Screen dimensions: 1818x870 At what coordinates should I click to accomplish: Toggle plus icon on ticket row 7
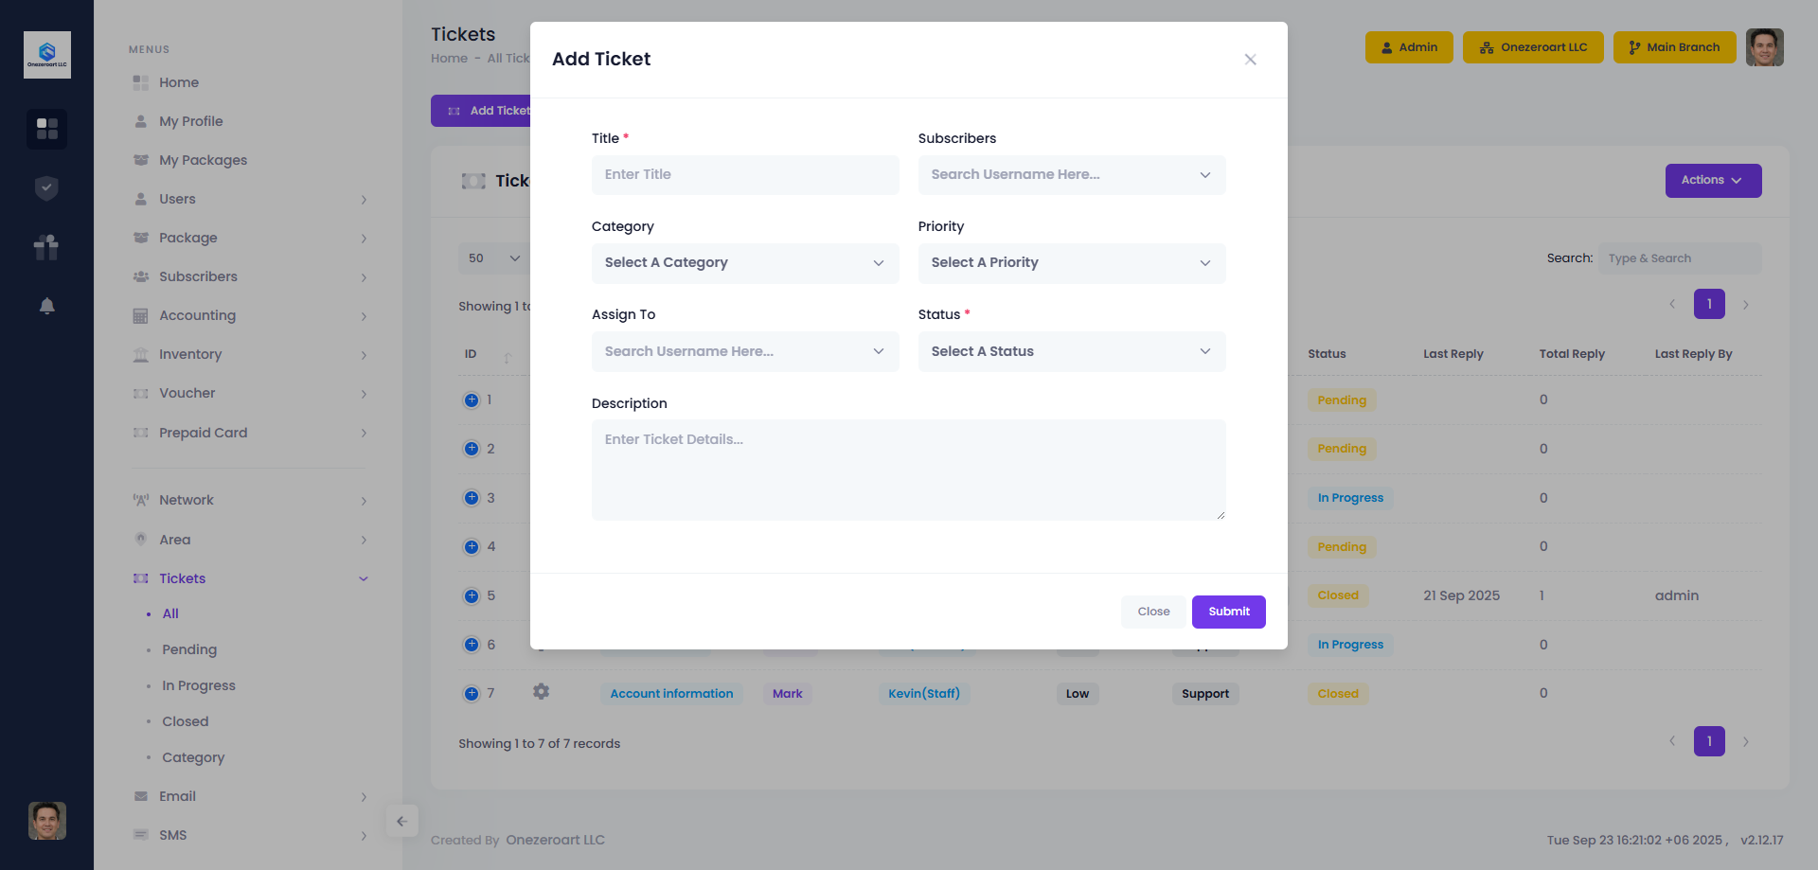(x=472, y=694)
